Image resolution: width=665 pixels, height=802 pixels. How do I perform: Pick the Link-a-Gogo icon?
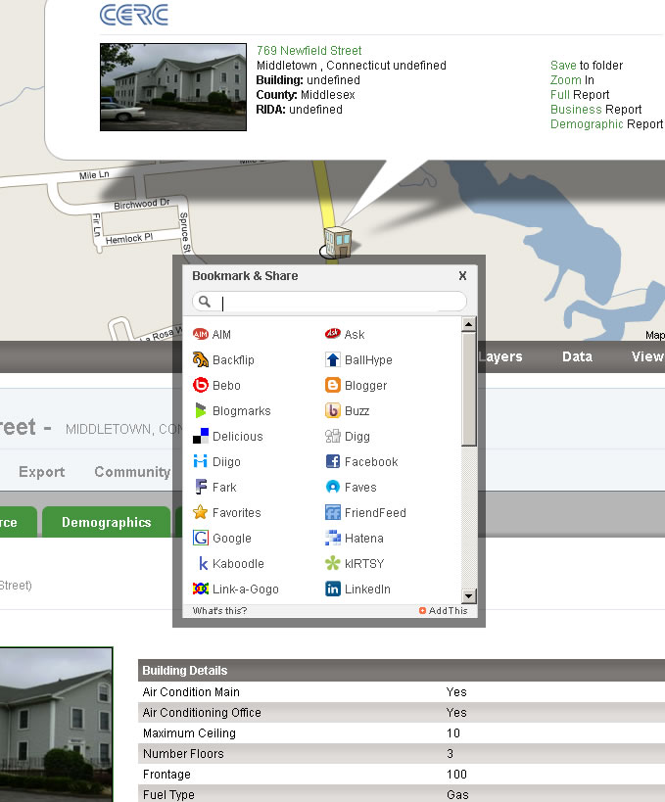200,589
